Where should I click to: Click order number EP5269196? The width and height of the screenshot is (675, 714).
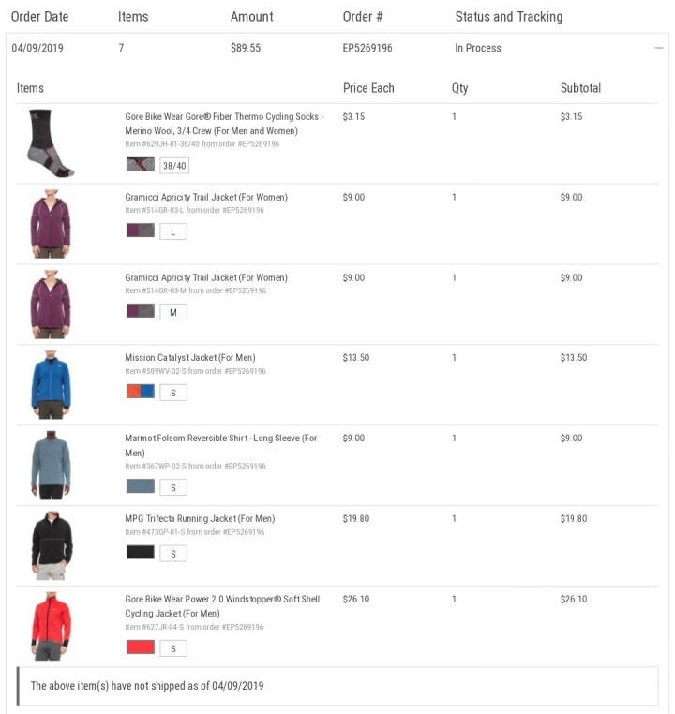click(367, 48)
